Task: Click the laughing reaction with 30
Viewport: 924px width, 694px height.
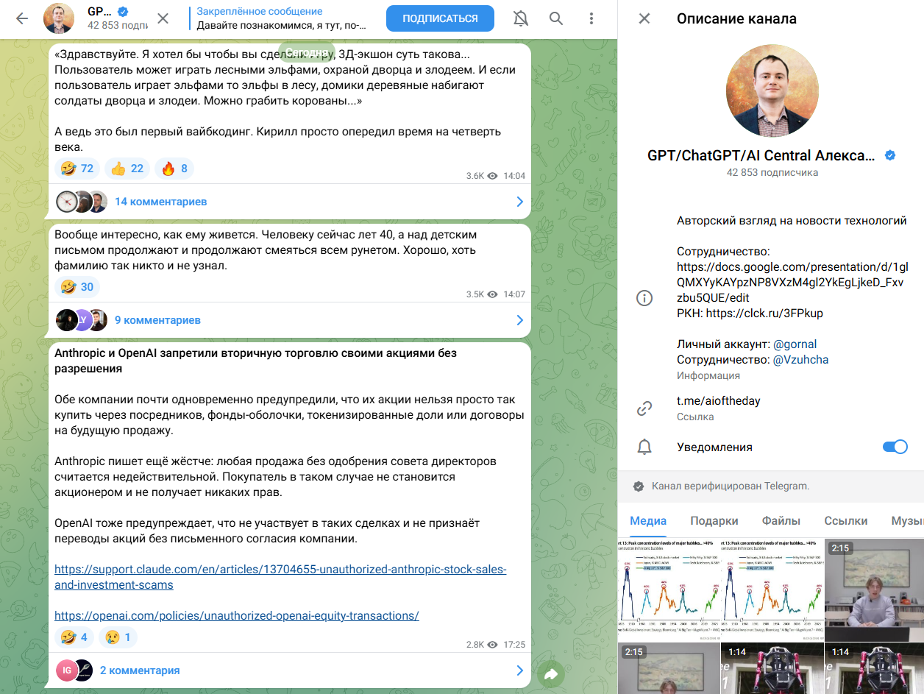Action: click(x=77, y=287)
